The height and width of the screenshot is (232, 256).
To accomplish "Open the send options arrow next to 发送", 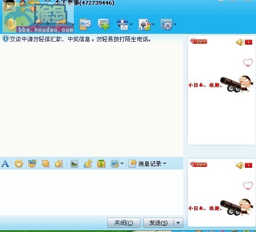I will pos(178,223).
